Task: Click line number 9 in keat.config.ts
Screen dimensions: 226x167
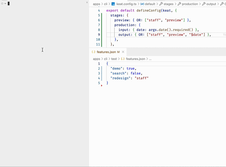Action: tap(99, 35)
